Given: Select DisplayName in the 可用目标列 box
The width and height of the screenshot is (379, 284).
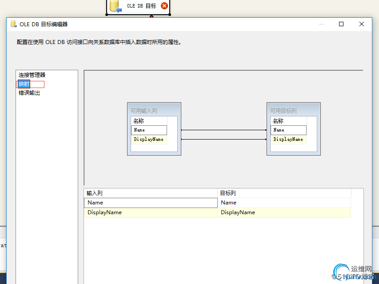Looking at the screenshot, I should point(288,140).
